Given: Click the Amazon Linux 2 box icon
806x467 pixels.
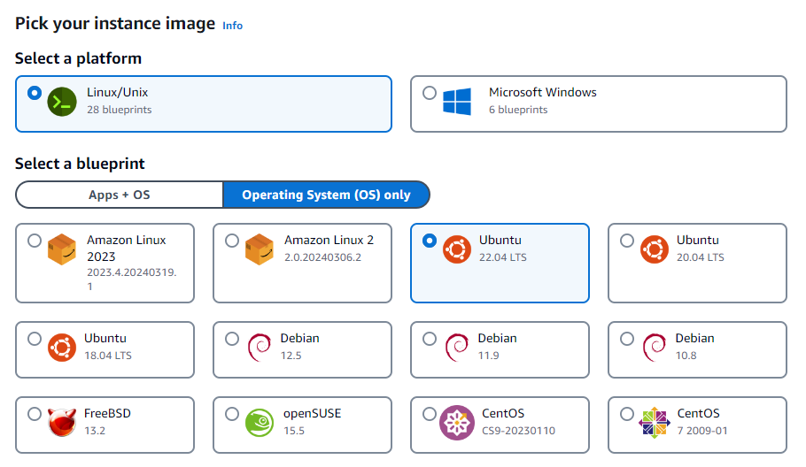Looking at the screenshot, I should (x=260, y=250).
